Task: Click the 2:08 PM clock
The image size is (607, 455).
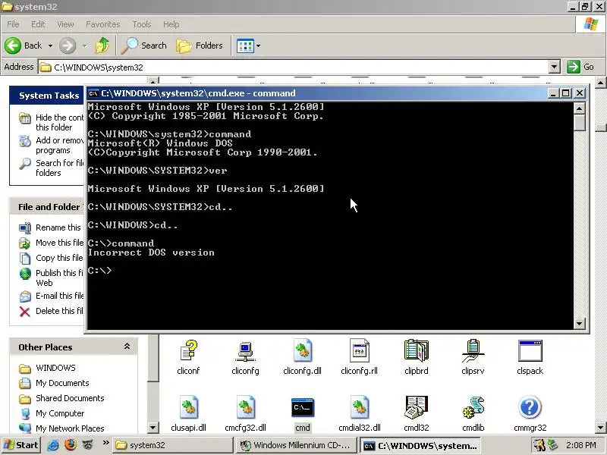Action: coord(580,445)
